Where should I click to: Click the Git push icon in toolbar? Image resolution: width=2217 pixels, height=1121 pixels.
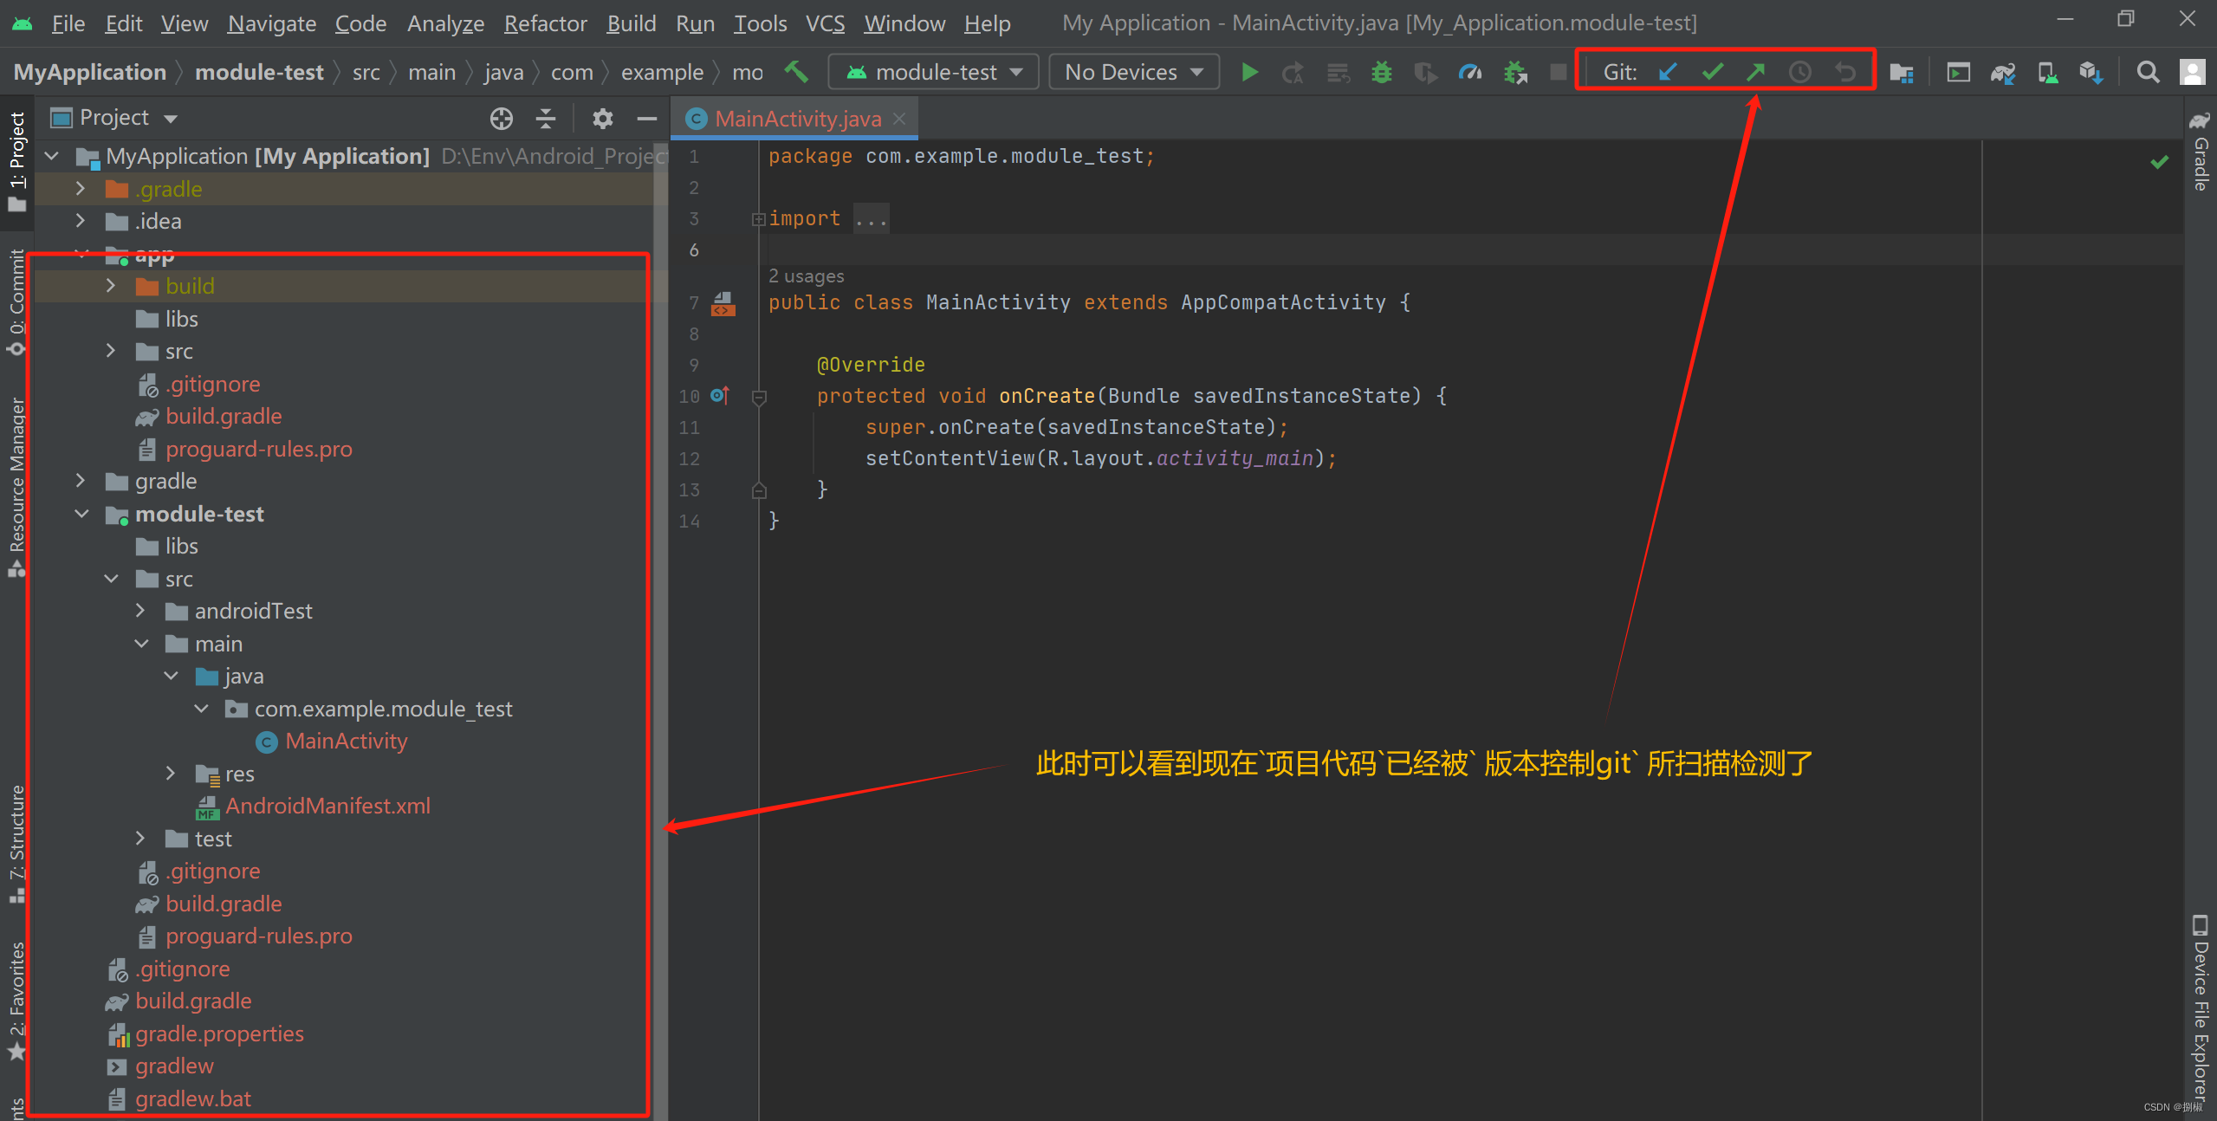(x=1755, y=70)
